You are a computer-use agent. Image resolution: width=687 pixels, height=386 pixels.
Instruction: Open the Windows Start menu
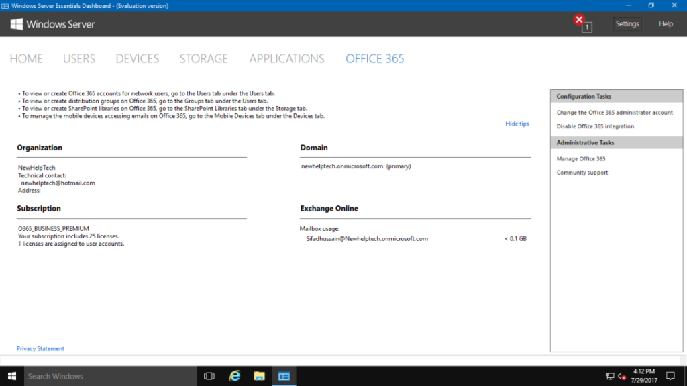12,376
